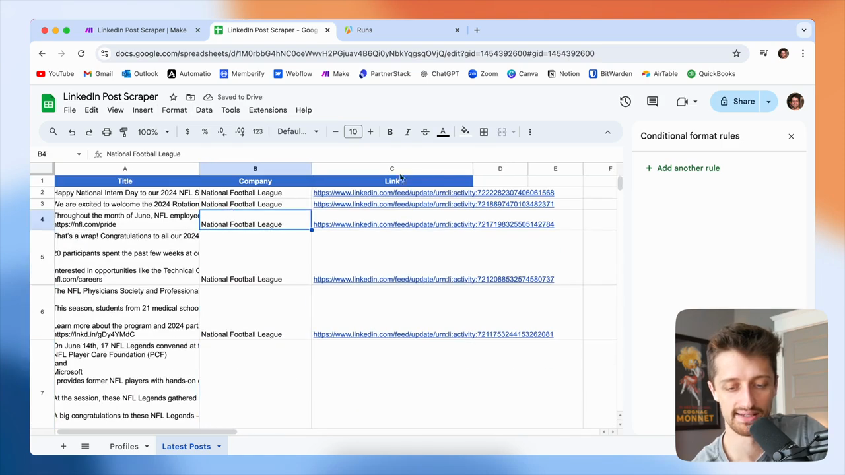
Task: Click Add another rule
Action: click(683, 168)
